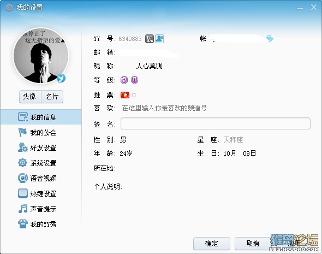
Task: Click the zodiac value 天秤座
Action: click(x=233, y=140)
